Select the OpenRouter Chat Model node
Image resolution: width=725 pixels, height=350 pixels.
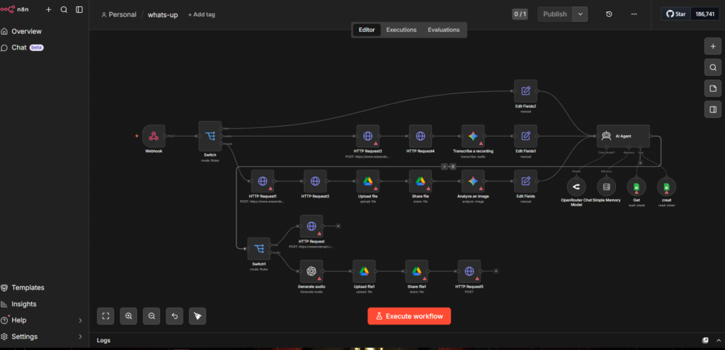point(576,187)
